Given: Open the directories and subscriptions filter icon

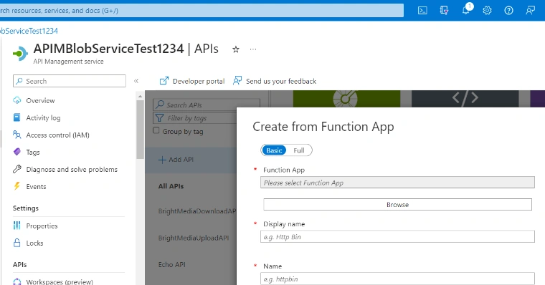Looking at the screenshot, I should coord(444,11).
